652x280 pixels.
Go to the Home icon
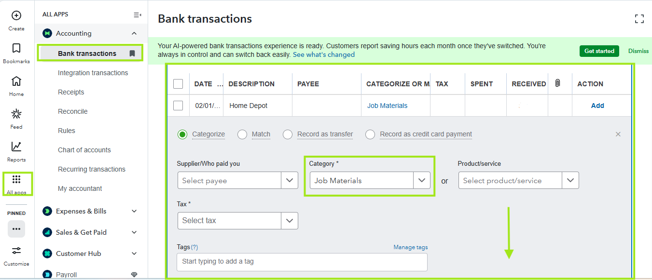16,81
